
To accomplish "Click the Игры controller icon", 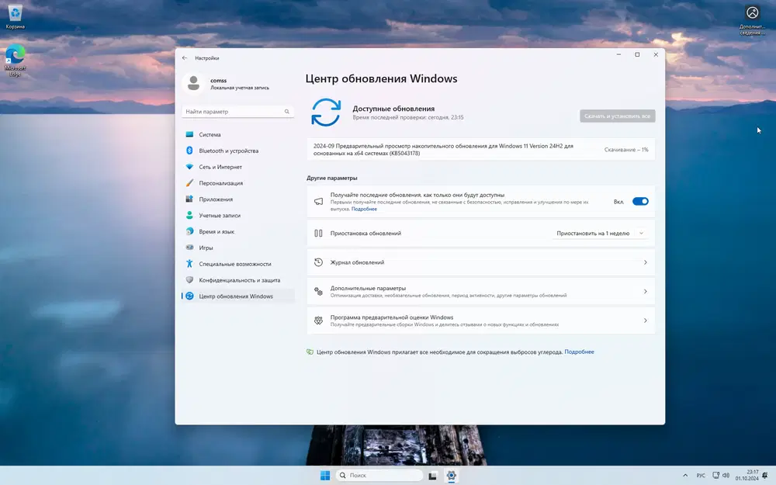I will (x=189, y=248).
